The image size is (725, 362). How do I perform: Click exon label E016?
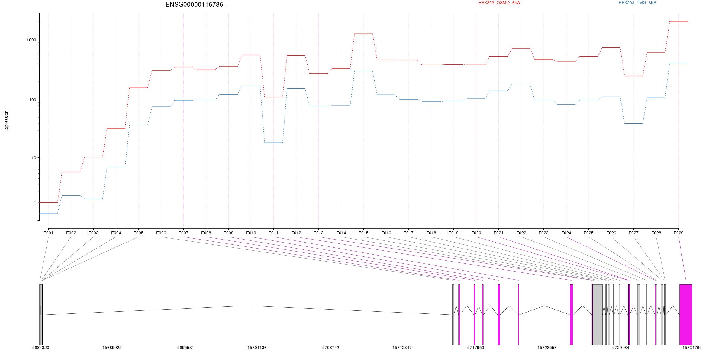point(386,233)
